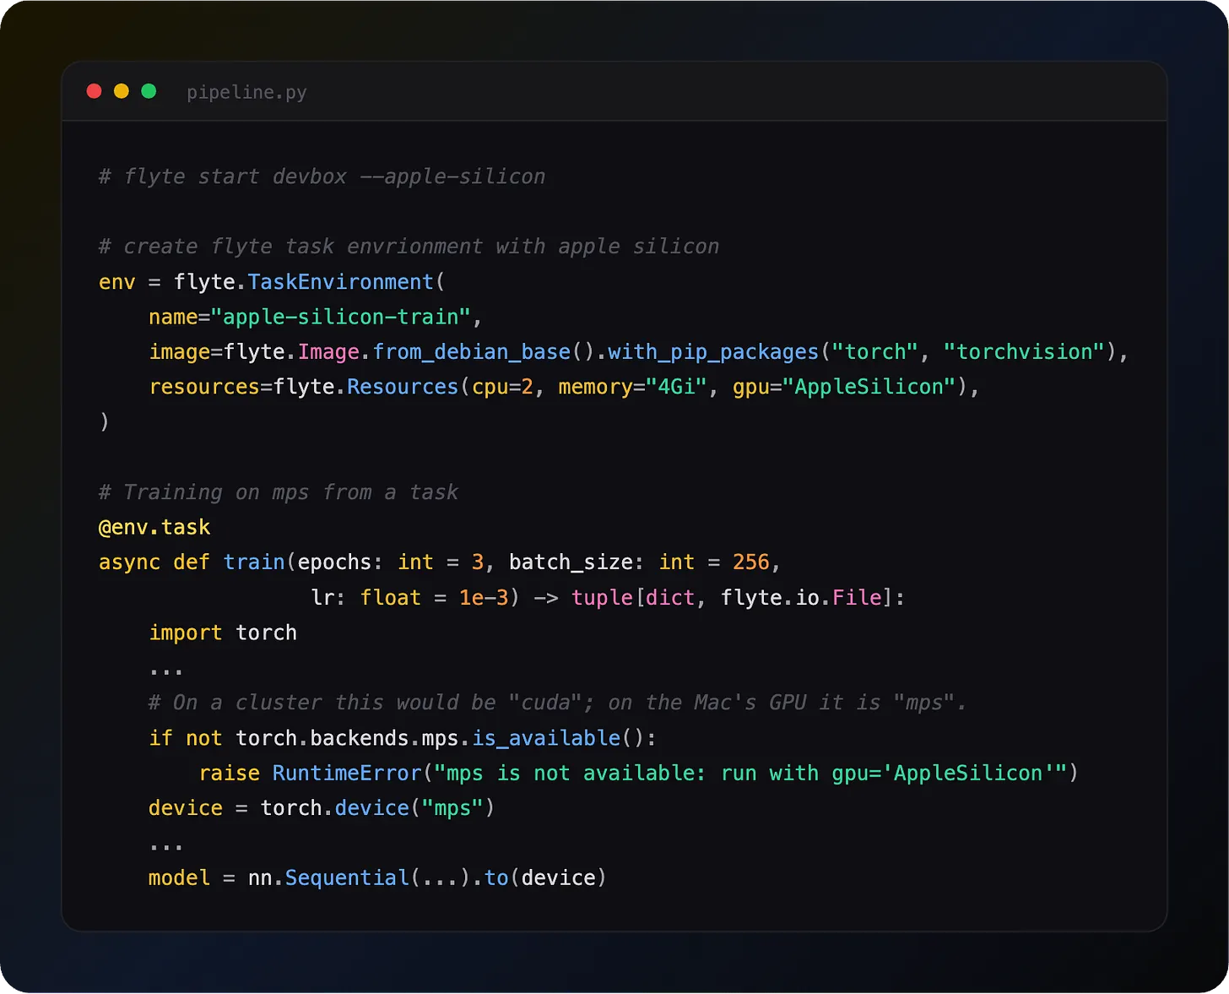Click the "import torch" line
The image size is (1229, 994).
pos(223,633)
